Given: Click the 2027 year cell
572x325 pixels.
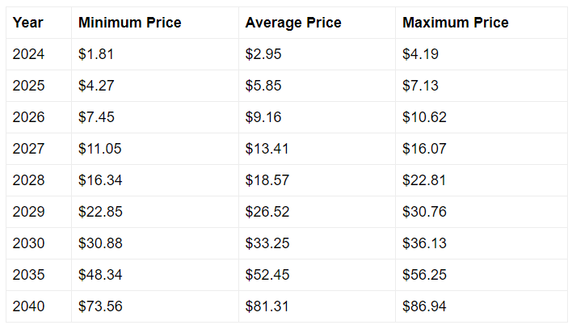Looking at the screenshot, I should [39, 149].
